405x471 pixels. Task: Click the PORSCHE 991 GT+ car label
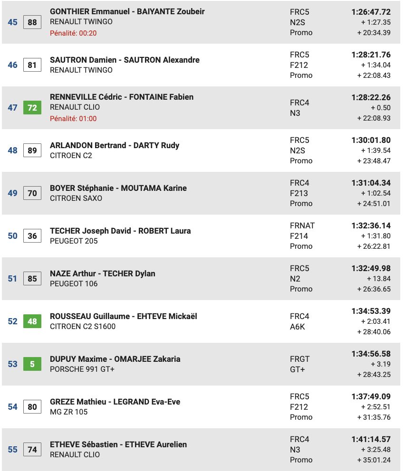(82, 369)
